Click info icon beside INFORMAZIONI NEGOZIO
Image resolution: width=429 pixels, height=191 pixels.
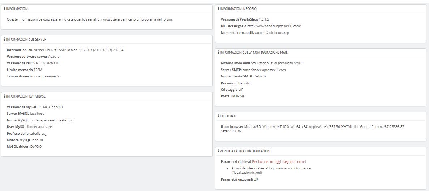(x=218, y=9)
